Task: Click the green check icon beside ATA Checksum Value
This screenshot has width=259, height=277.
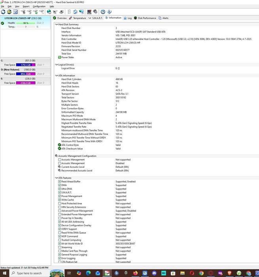Action: [59, 148]
